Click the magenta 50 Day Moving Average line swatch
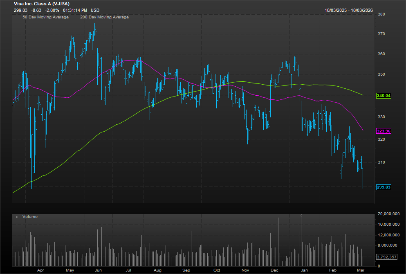The image size is (406, 274). (x=17, y=17)
